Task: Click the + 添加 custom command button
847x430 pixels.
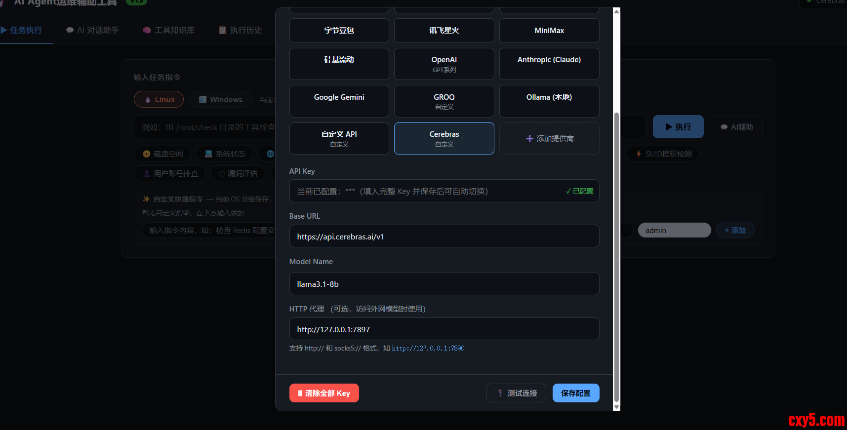Action: tap(735, 230)
